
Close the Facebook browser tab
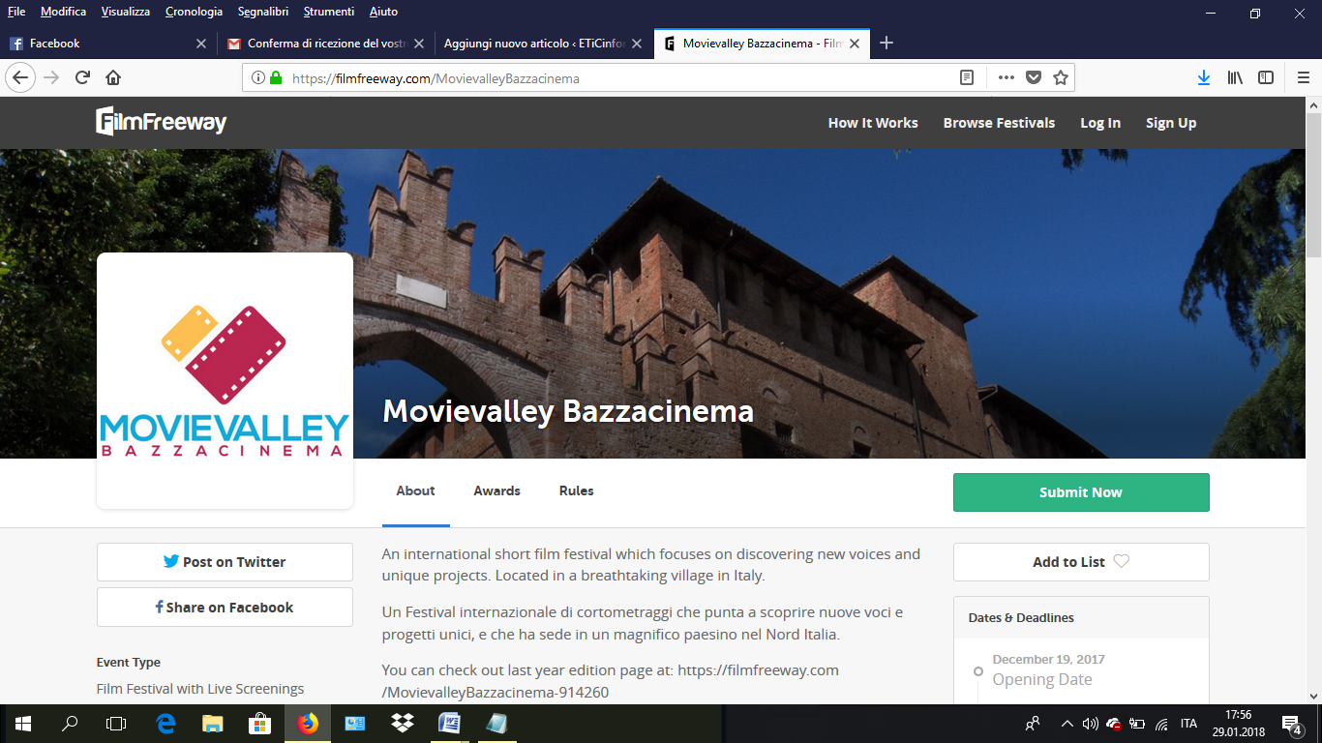point(201,44)
